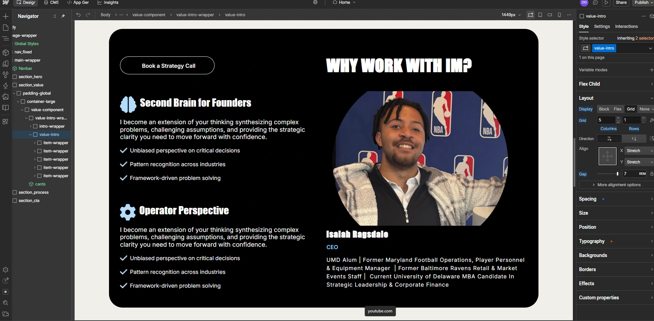Expand the Typography section
The width and height of the screenshot is (654, 321).
(x=615, y=241)
